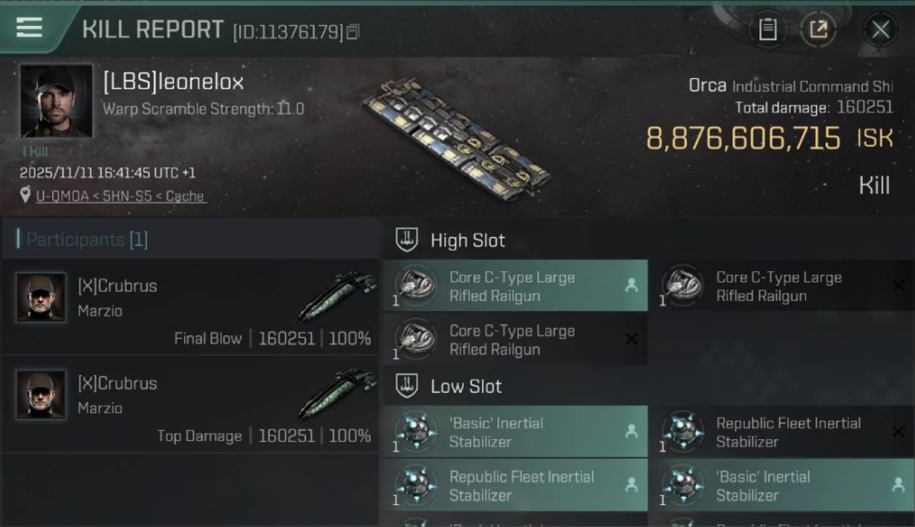The width and height of the screenshot is (915, 527).
Task: Open the hamburger menu
Action: [29, 28]
